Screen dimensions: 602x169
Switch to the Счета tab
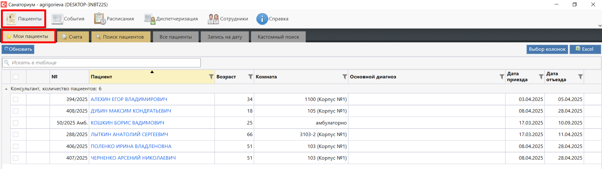[73, 37]
